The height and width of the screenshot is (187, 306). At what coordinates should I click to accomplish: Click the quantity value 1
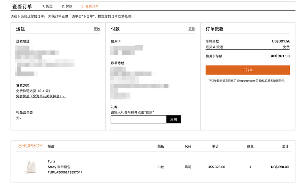click(x=250, y=167)
